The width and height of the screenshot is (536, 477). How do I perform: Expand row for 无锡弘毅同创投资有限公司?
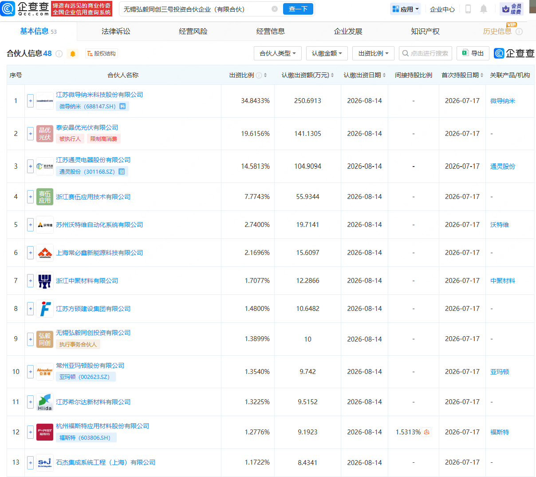pyautogui.click(x=30, y=339)
